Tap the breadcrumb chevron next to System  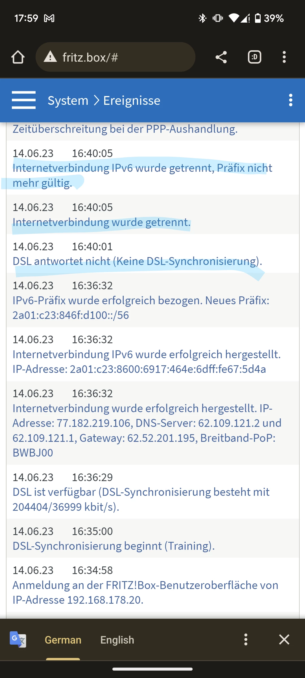tap(96, 100)
